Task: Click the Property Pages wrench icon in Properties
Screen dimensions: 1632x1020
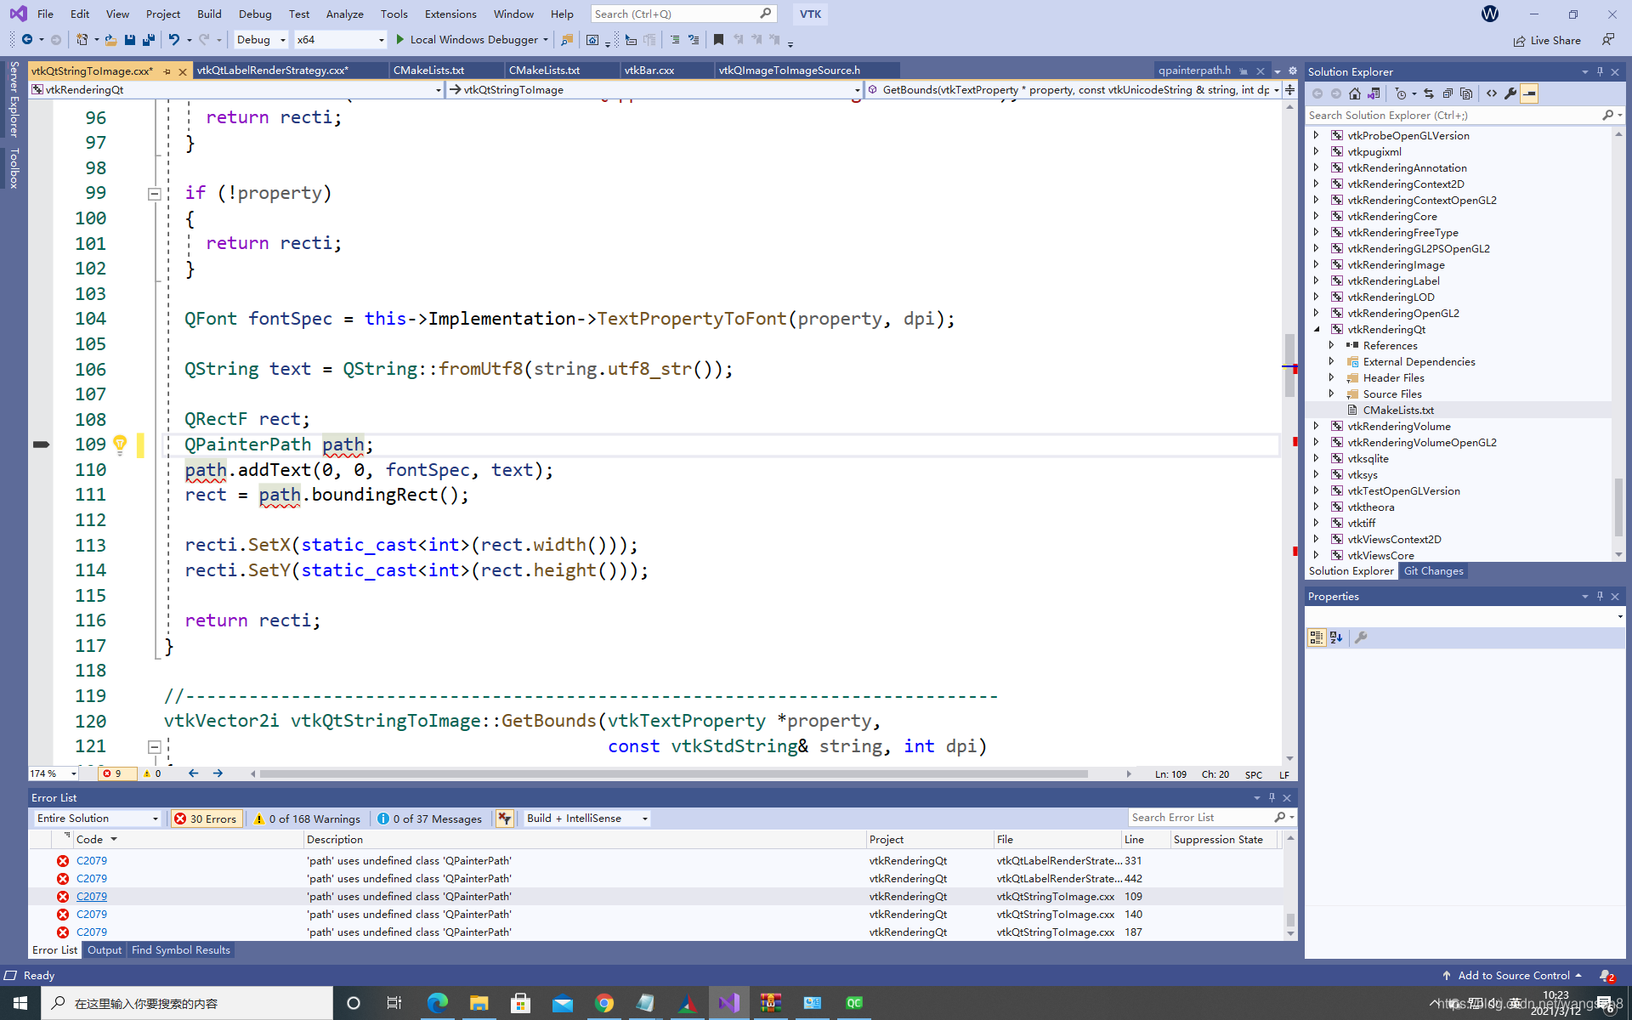Action: pos(1361,637)
